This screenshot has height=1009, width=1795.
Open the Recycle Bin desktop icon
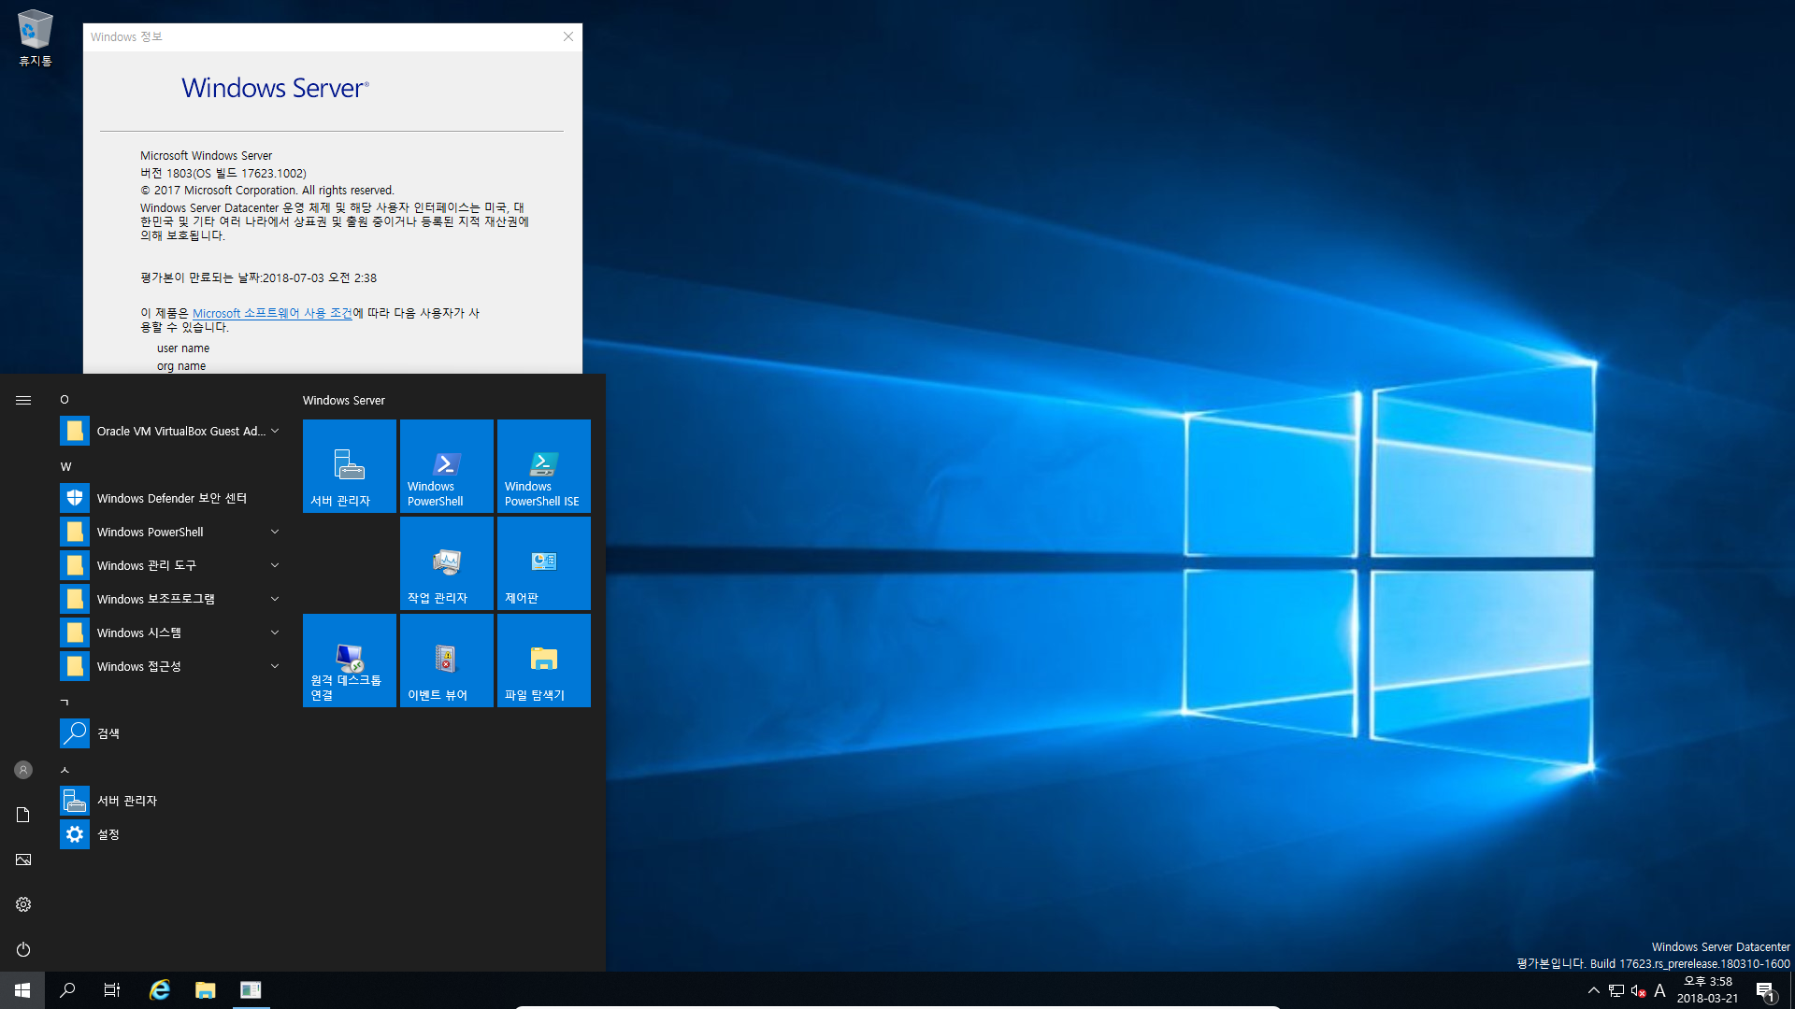pyautogui.click(x=35, y=37)
